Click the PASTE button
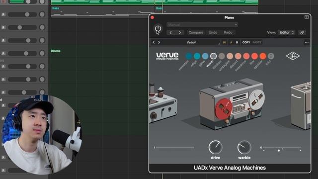This screenshot has width=318, height=179. pos(257,42)
